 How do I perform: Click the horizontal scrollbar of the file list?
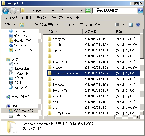(x=91, y=117)
